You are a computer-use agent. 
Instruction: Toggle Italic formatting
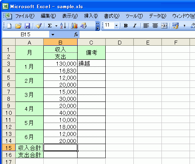tap(135, 26)
